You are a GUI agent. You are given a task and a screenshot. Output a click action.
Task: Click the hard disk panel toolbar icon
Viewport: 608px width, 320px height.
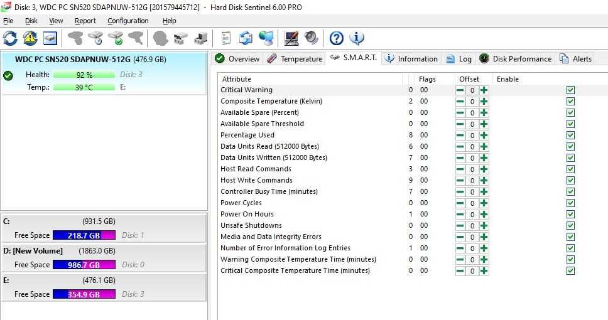50,38
